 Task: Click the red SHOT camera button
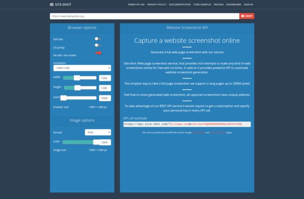247,16
